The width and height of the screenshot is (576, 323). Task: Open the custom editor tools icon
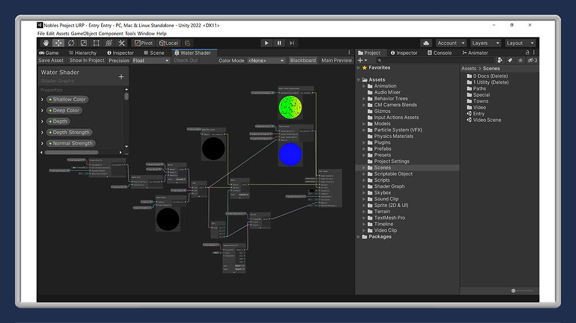(122, 43)
